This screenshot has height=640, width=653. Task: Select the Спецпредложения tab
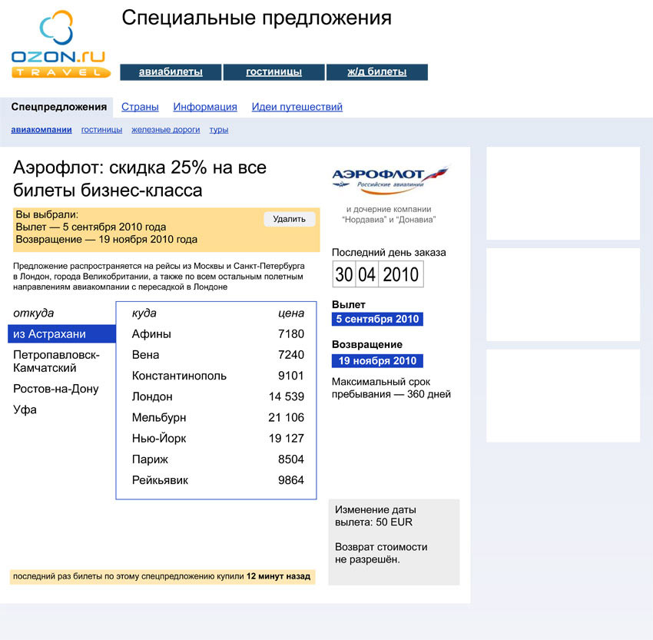[x=58, y=107]
